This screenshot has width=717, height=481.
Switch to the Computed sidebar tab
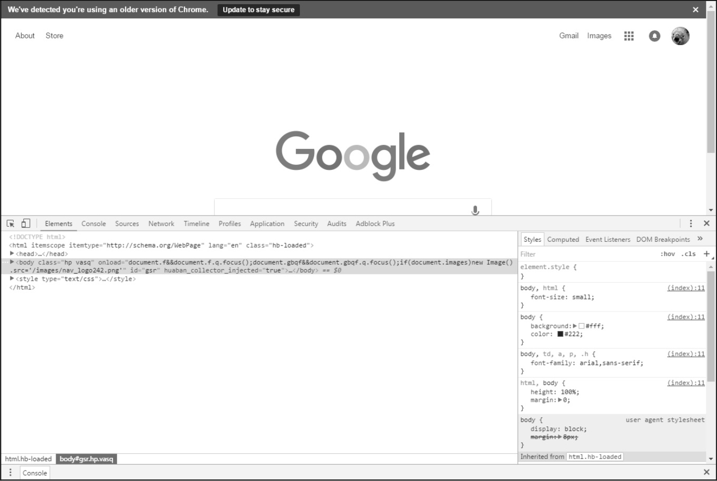(x=563, y=239)
